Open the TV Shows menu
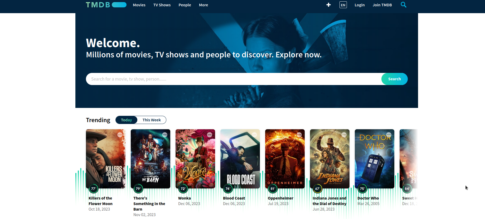The height and width of the screenshot is (219, 485). [162, 5]
